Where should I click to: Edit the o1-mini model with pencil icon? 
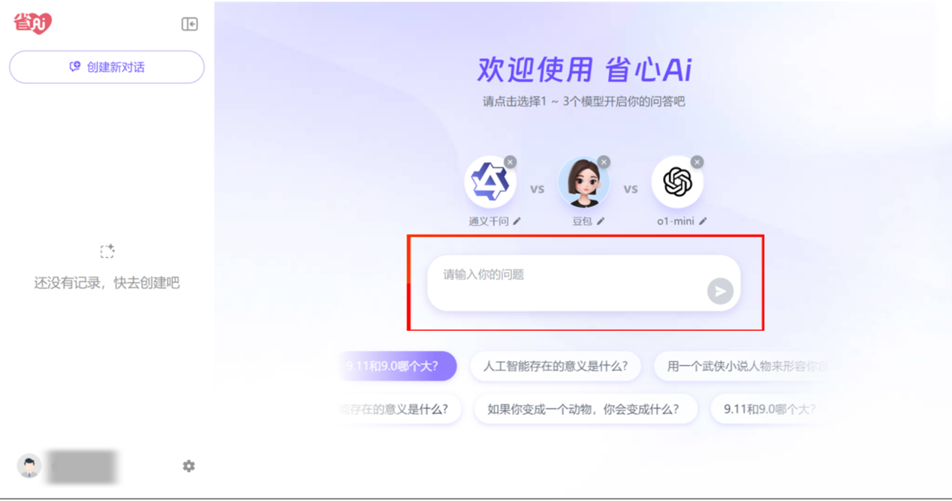(x=703, y=221)
